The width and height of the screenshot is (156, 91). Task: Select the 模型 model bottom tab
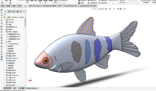coord(15,88)
